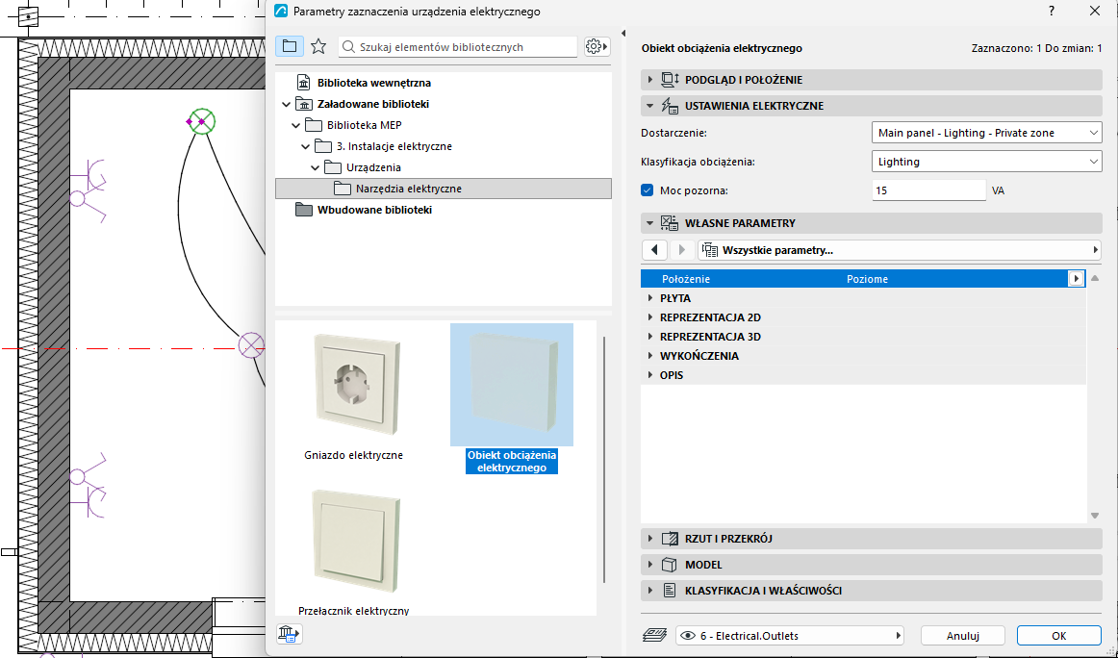Click the OK button
Screen dimensions: 1118x658
(x=1058, y=635)
